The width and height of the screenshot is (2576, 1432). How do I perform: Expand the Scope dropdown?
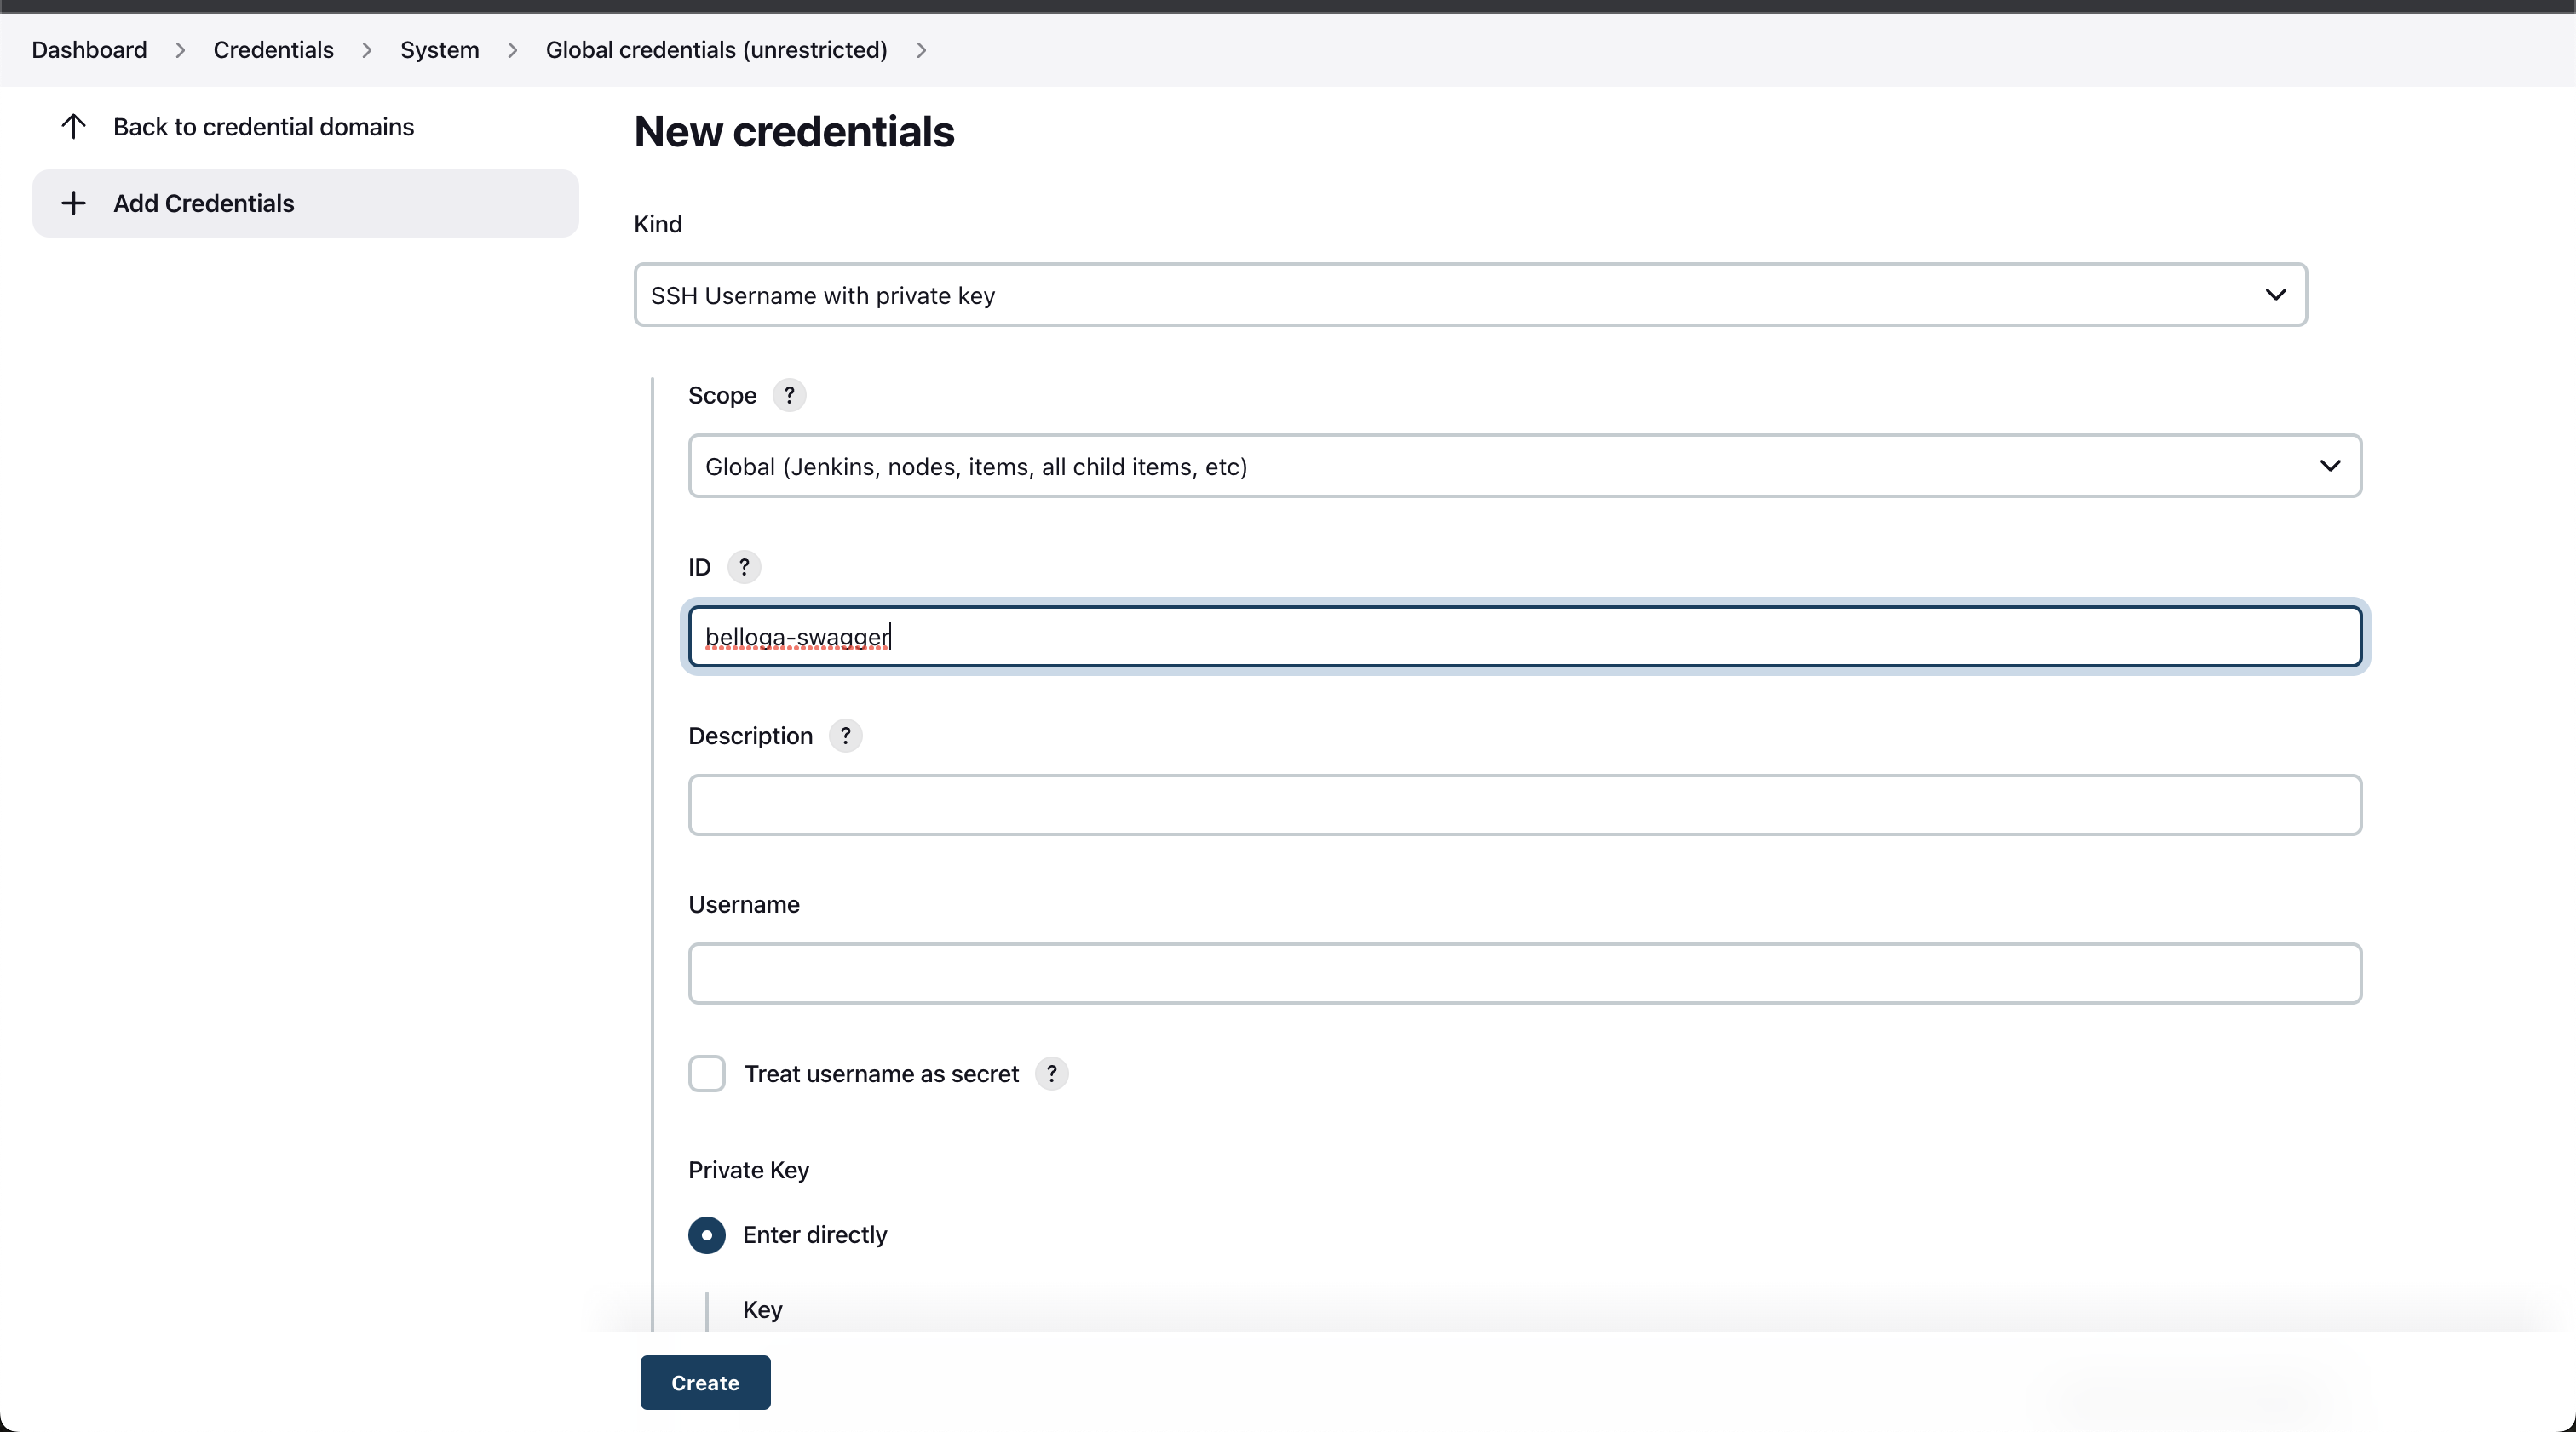point(1525,466)
